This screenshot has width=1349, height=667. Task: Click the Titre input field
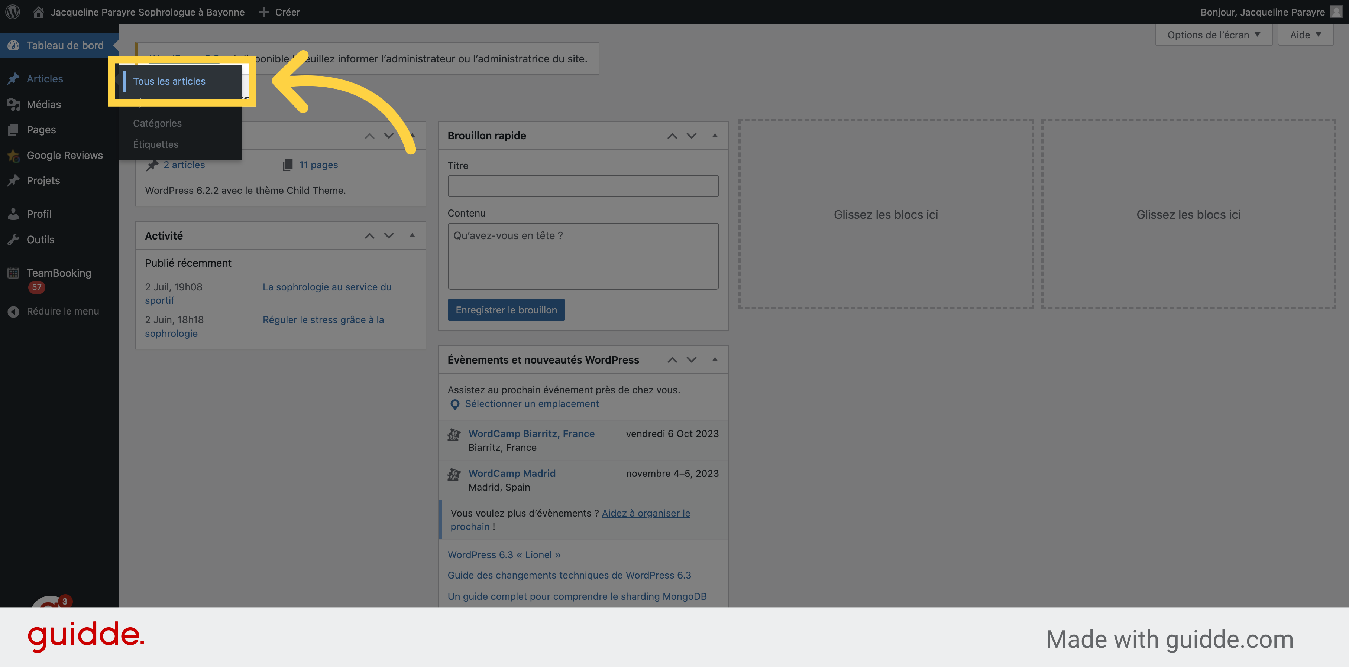(583, 186)
